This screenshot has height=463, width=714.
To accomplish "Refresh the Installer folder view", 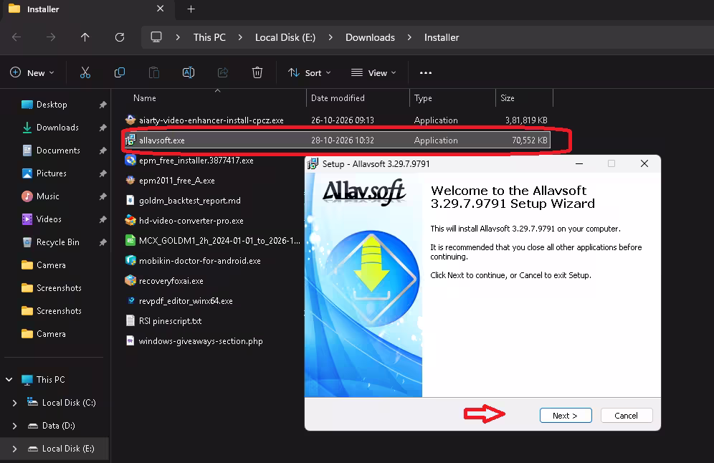I will tap(120, 37).
